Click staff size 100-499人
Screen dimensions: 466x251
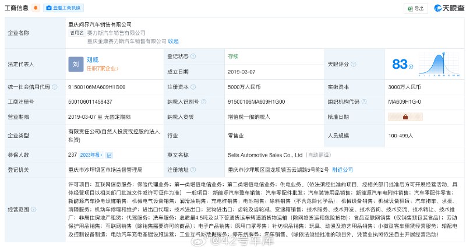pos(400,136)
